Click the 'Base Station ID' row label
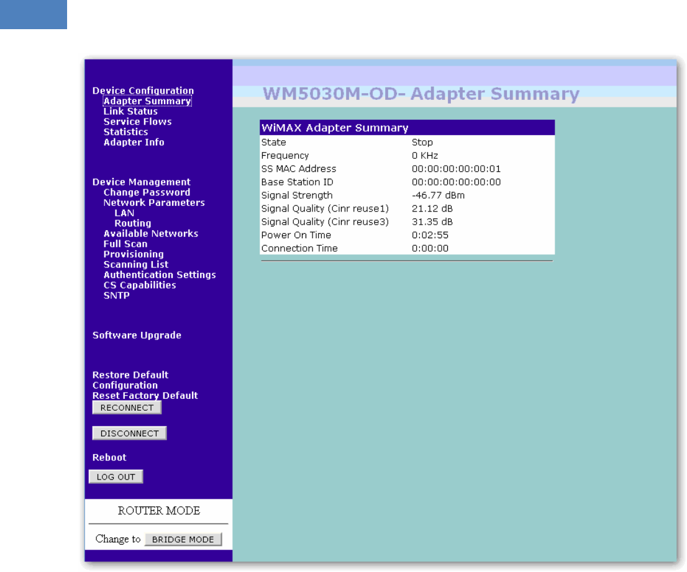This screenshot has width=687, height=572. (x=297, y=182)
